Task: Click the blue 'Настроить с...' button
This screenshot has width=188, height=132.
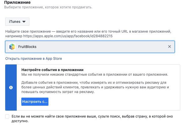Action: 35,102
